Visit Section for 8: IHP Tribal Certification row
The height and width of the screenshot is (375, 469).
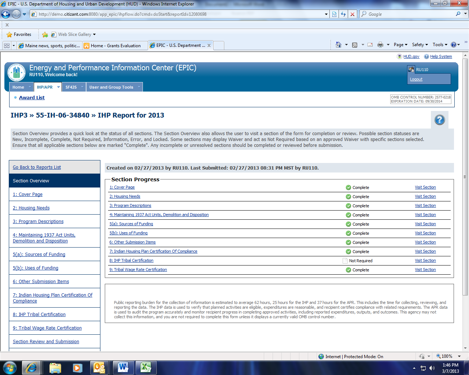click(425, 260)
